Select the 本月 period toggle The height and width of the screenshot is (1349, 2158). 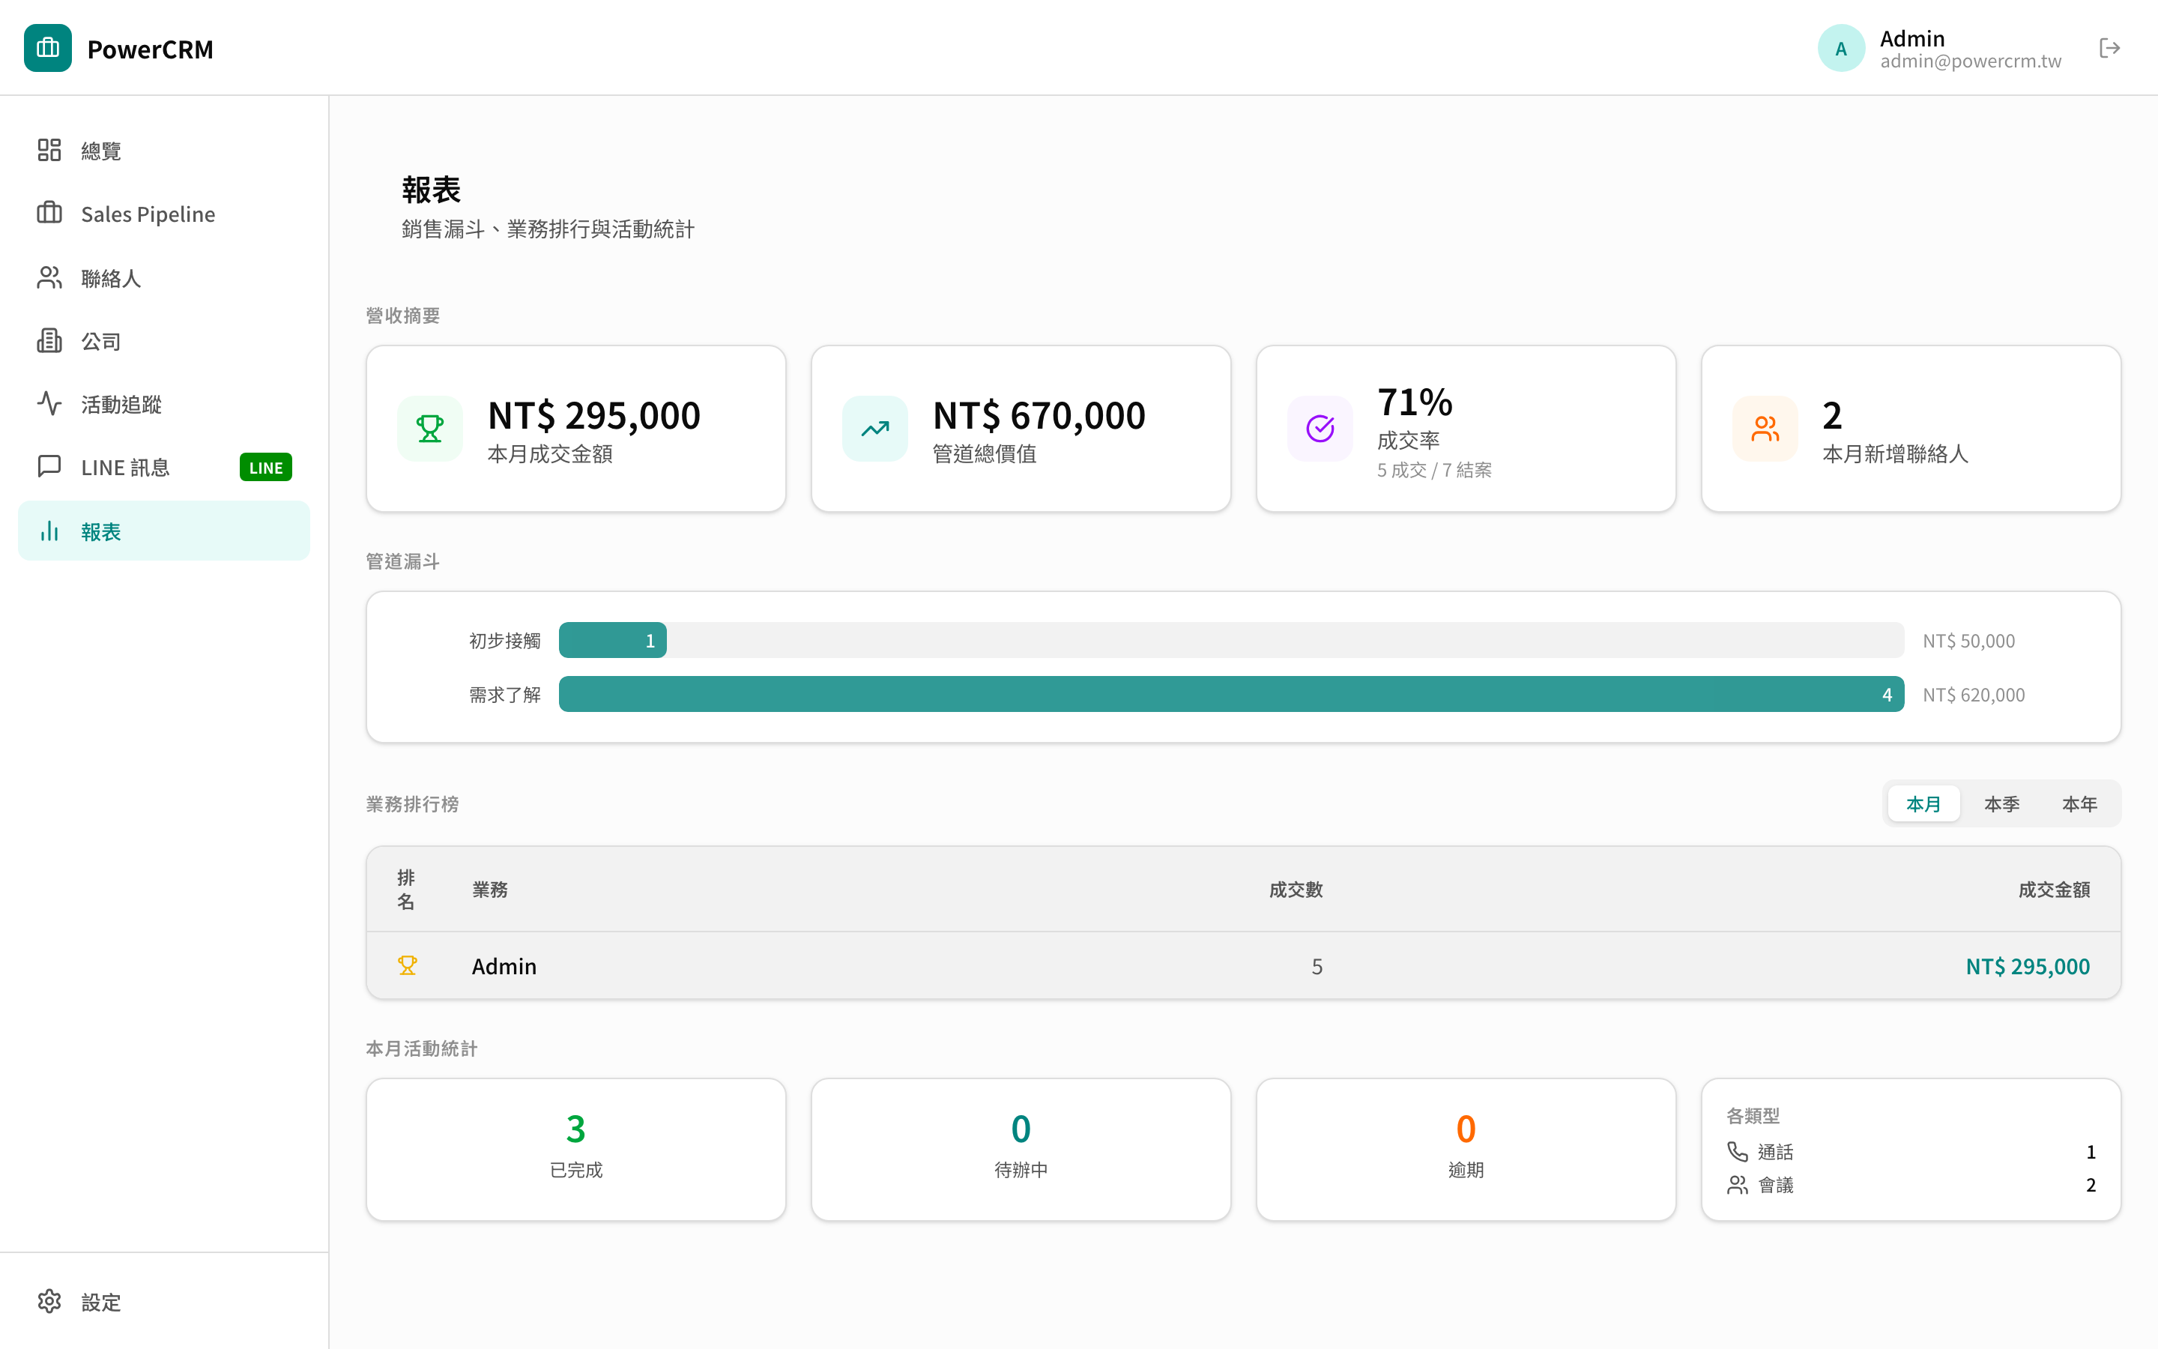(x=1923, y=804)
